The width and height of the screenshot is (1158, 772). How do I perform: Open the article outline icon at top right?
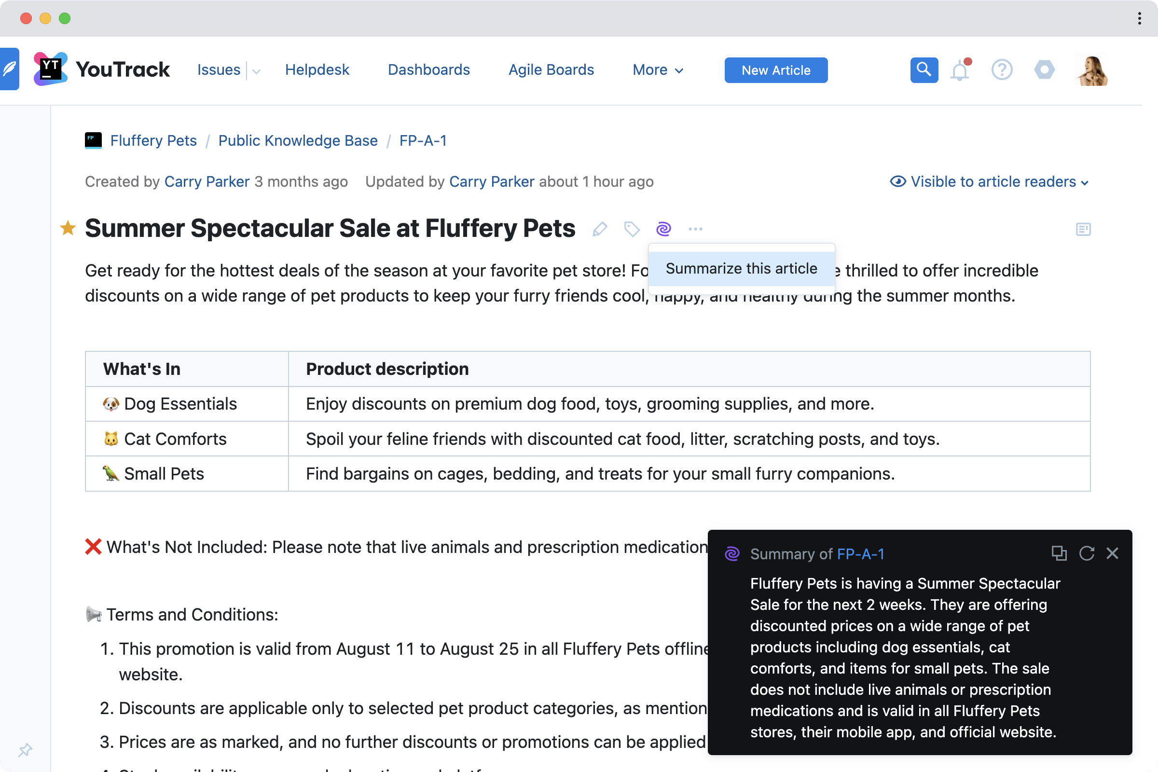[1083, 228]
